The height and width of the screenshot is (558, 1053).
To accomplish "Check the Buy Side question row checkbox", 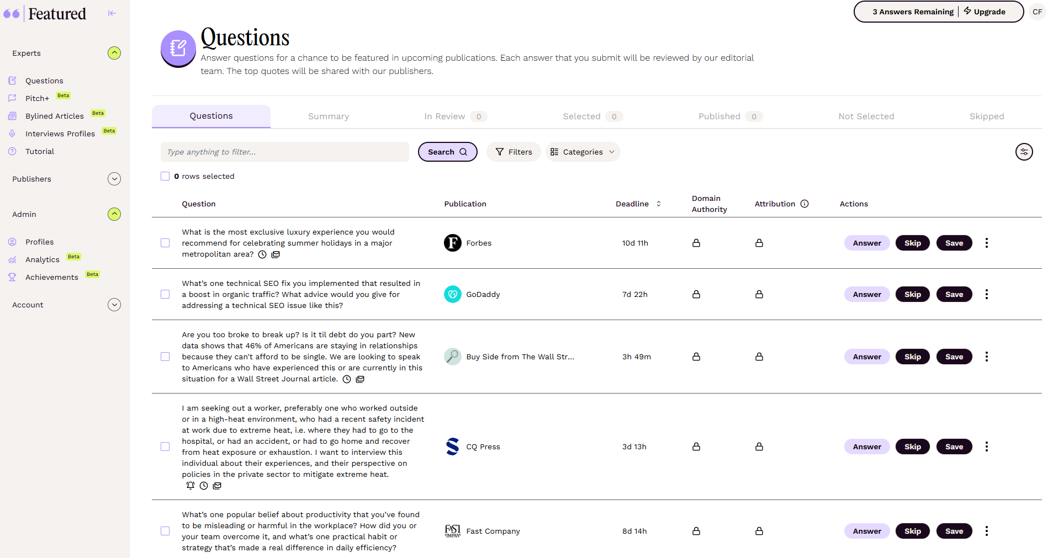I will (165, 357).
